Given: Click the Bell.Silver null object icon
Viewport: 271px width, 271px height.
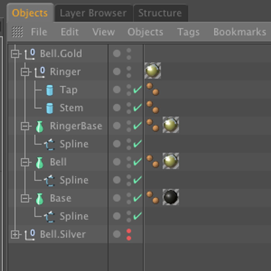Looking at the screenshot, I should (30, 235).
